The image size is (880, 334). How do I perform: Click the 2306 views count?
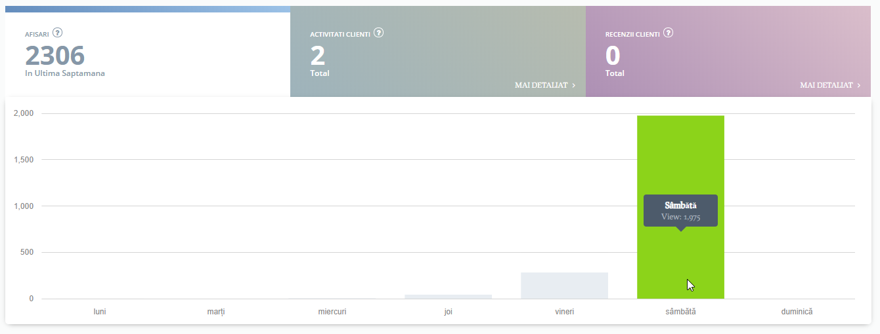tap(55, 56)
